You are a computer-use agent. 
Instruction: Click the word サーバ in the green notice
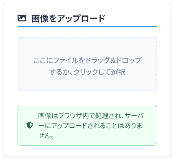click(x=134, y=116)
